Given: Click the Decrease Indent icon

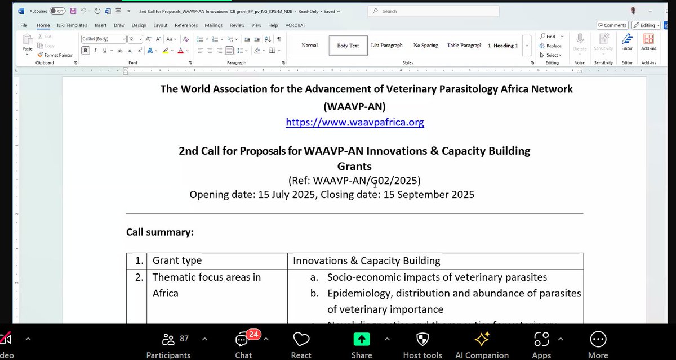Looking at the screenshot, I should [247, 39].
